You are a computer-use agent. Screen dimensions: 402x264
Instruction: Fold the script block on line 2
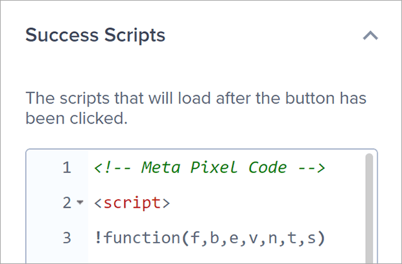[80, 203]
